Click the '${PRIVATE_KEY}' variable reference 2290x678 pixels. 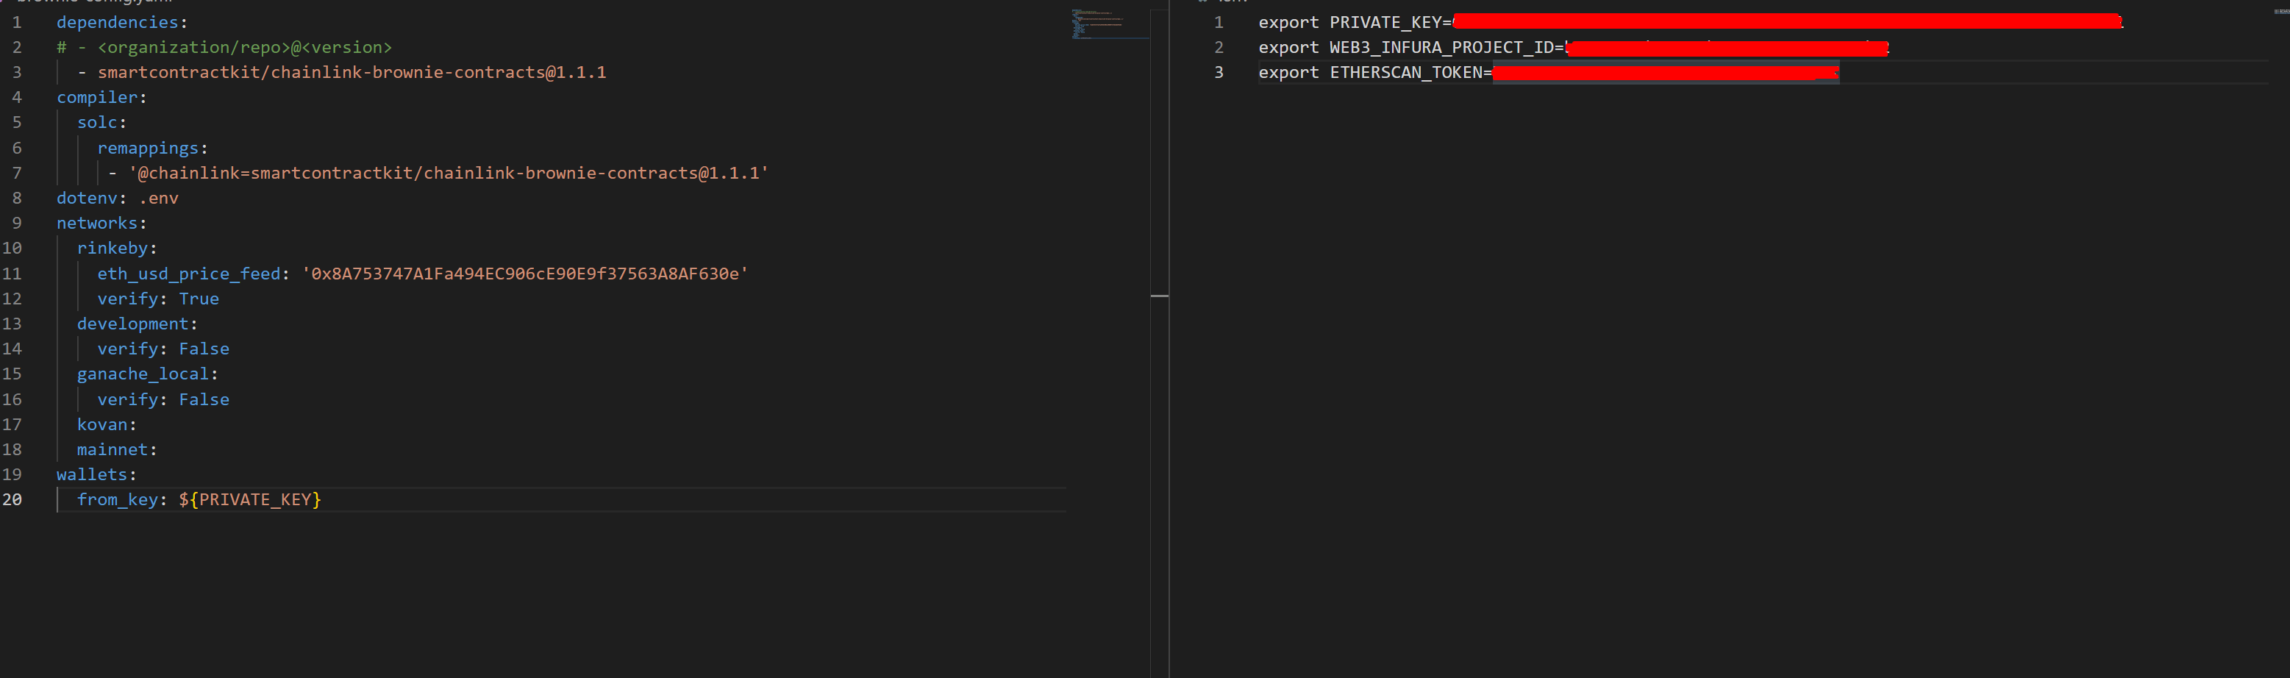(x=250, y=499)
